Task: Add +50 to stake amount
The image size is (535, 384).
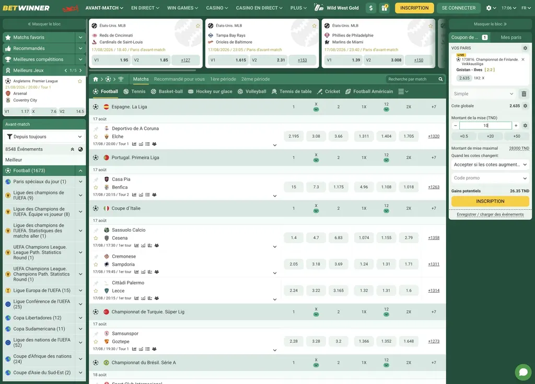Action: (517, 136)
